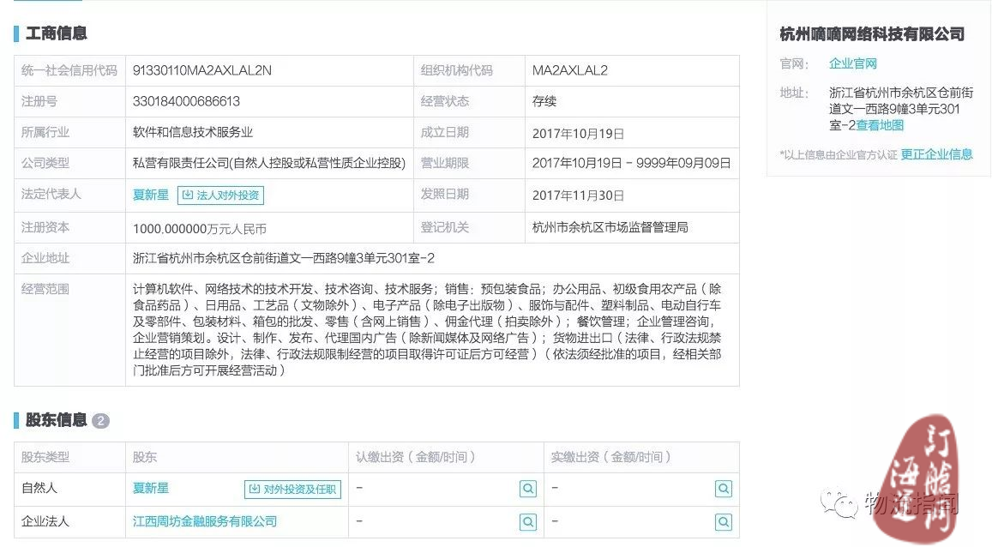Click 股东类型 column header
This screenshot has width=992, height=547.
point(45,457)
